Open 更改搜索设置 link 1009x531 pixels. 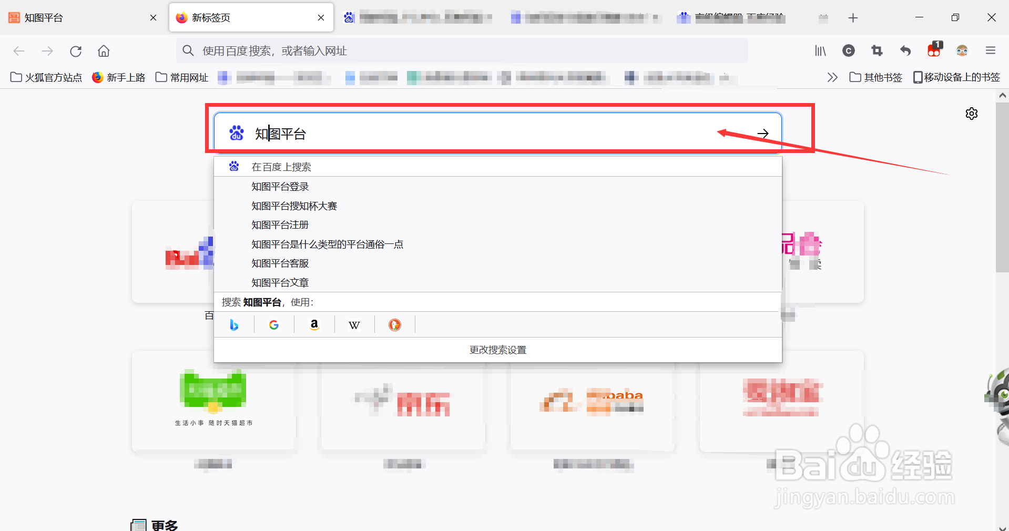(498, 350)
